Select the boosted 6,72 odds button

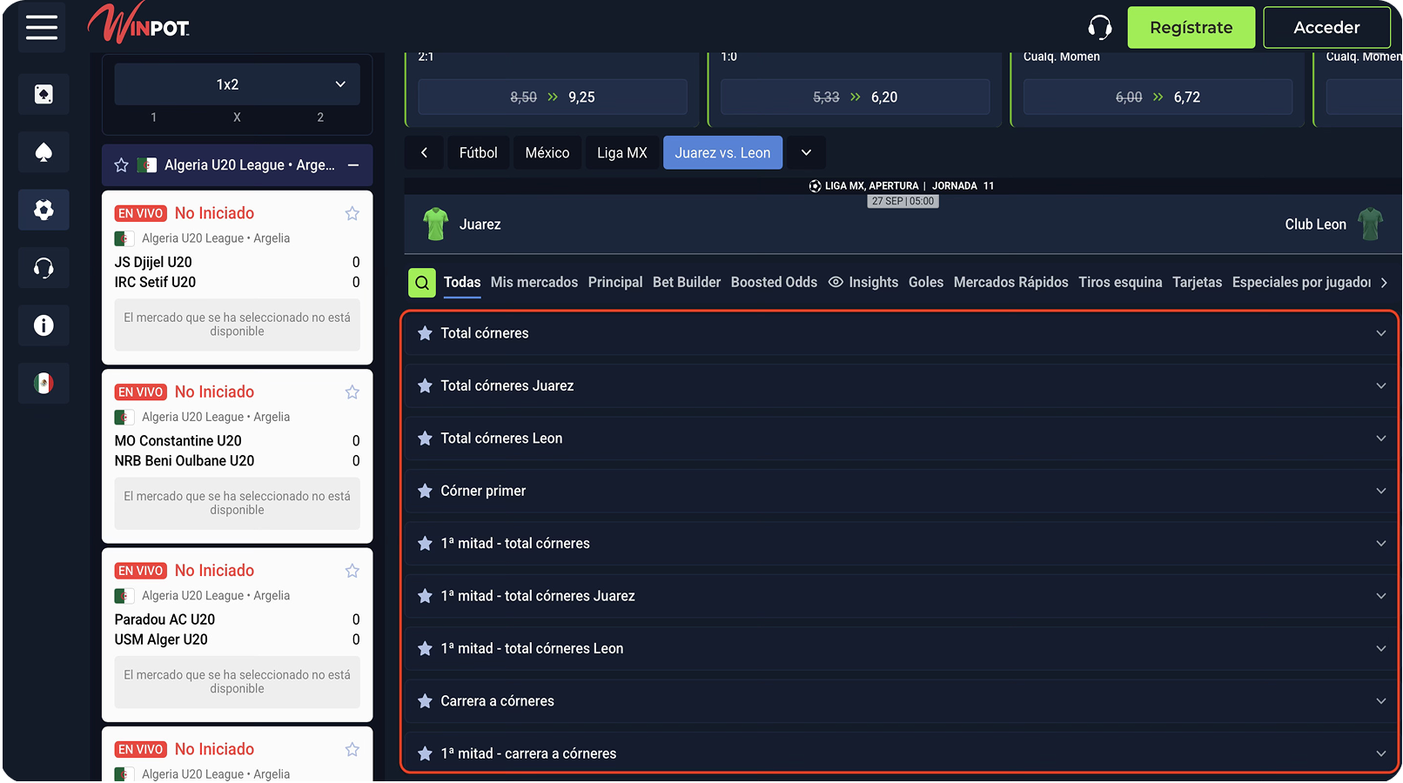1158,97
